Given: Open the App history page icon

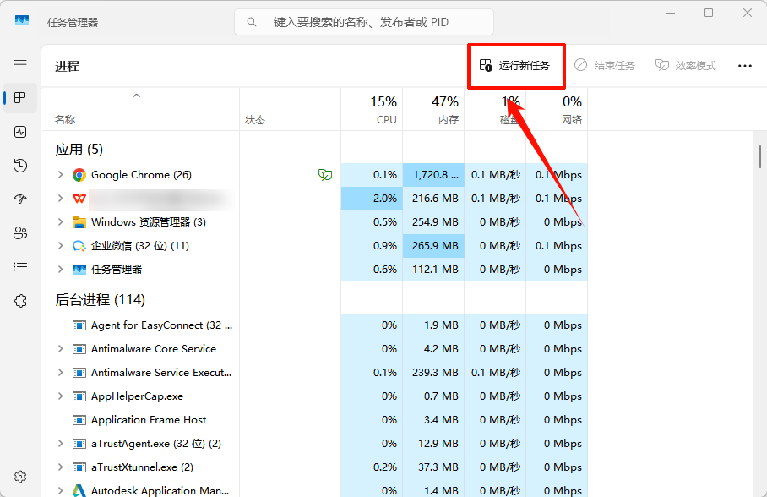Looking at the screenshot, I should tap(20, 166).
